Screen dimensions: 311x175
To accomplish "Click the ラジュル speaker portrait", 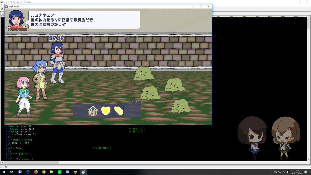I will pos(17,19).
